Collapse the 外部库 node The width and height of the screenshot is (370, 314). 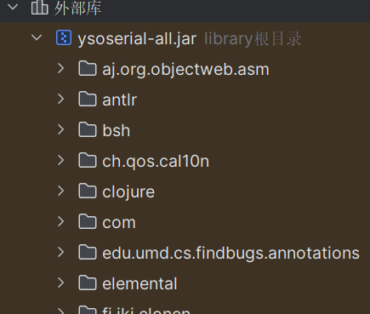(x=13, y=7)
